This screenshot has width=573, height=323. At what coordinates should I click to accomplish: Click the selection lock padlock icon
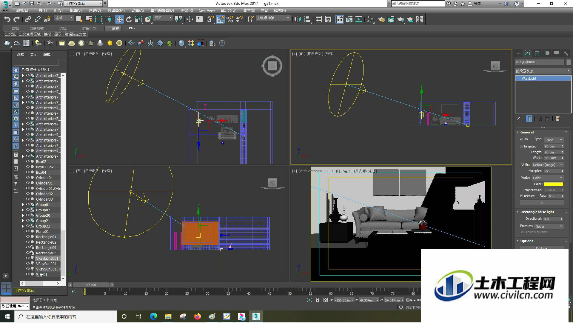coord(318,300)
